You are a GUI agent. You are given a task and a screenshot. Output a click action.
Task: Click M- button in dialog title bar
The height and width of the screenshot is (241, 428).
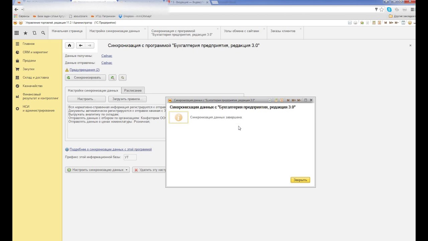tap(299, 100)
